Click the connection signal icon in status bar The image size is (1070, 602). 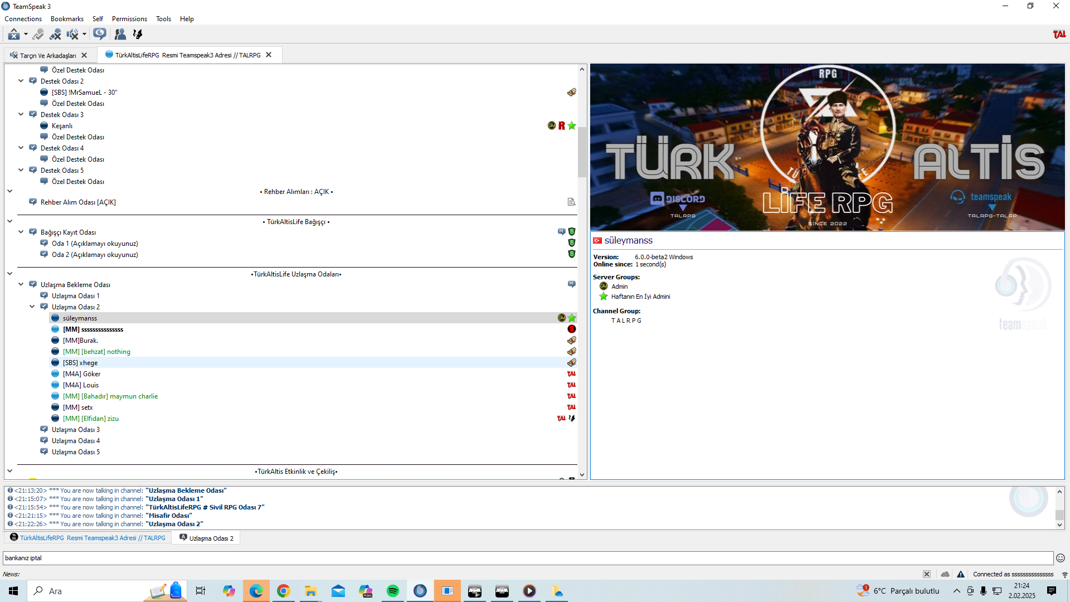(x=1064, y=575)
